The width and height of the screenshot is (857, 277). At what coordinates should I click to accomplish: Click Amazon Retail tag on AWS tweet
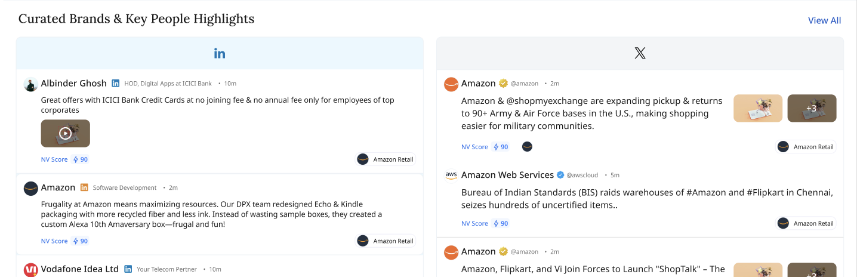[x=806, y=223]
